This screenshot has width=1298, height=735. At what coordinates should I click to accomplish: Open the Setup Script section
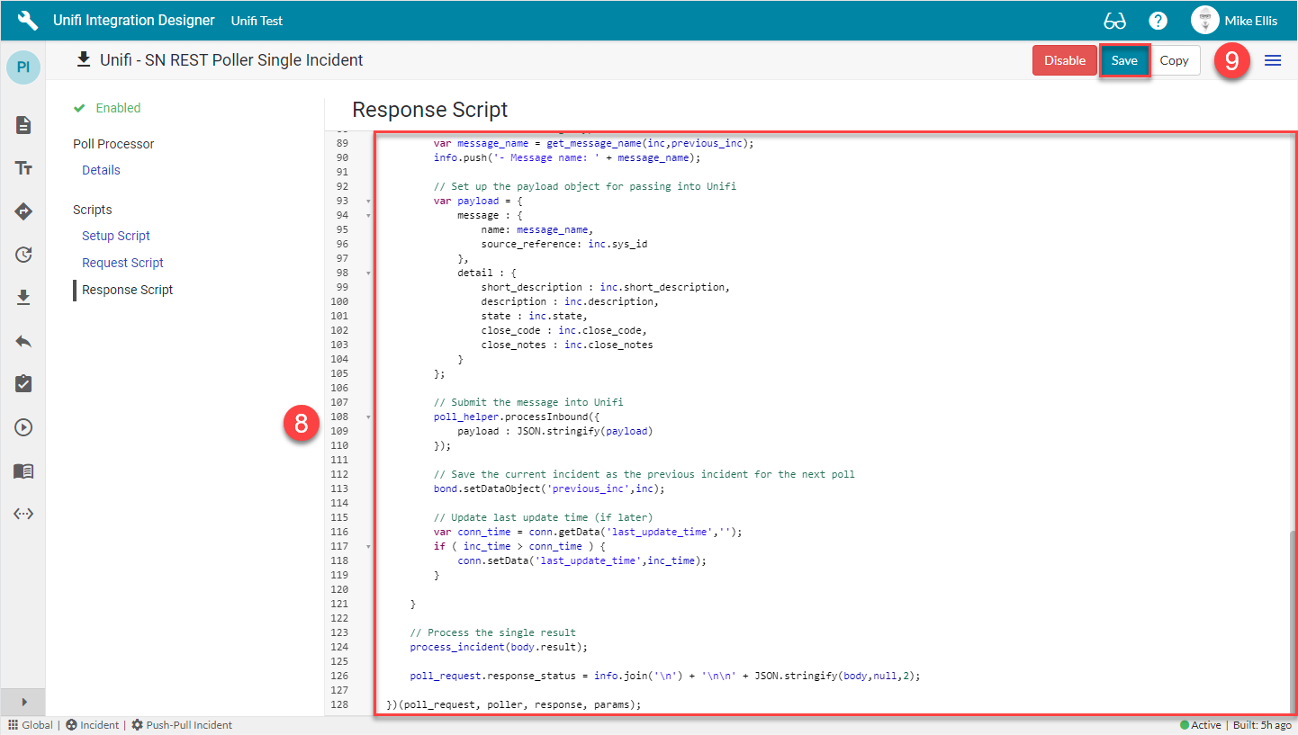coord(116,236)
